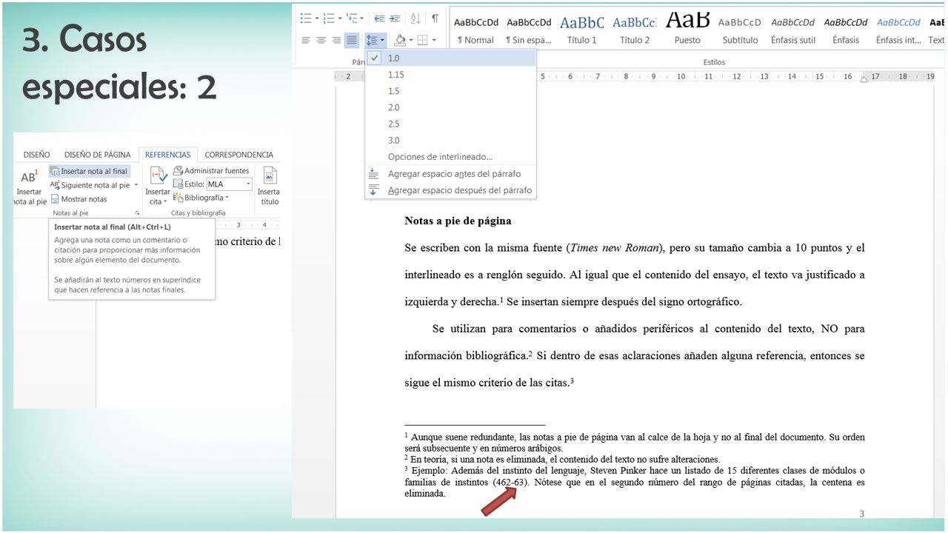The width and height of the screenshot is (948, 533).
Task: Apply the Título 1 style
Action: (582, 30)
